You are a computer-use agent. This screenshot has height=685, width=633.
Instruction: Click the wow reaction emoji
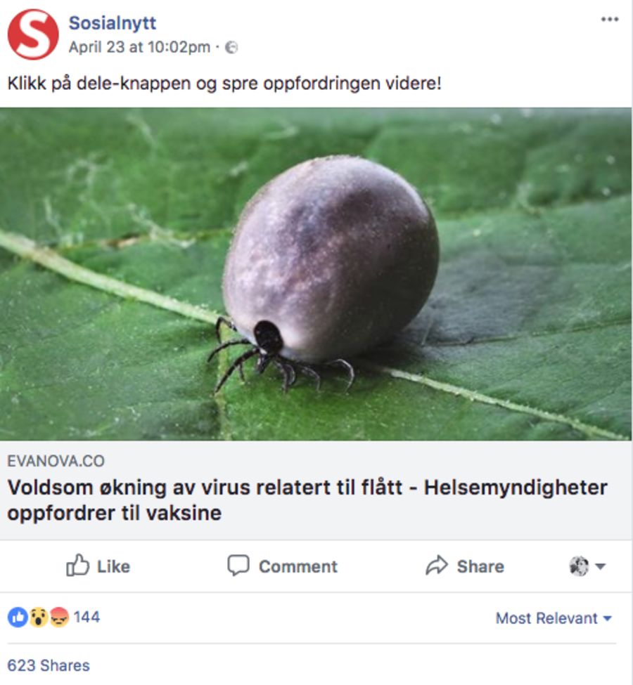tap(39, 618)
